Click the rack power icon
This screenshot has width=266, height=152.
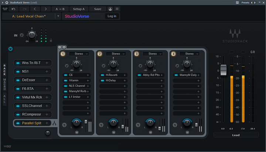[x=10, y=48]
